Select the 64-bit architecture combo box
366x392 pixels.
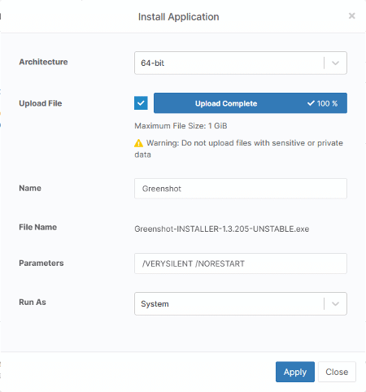tap(241, 63)
